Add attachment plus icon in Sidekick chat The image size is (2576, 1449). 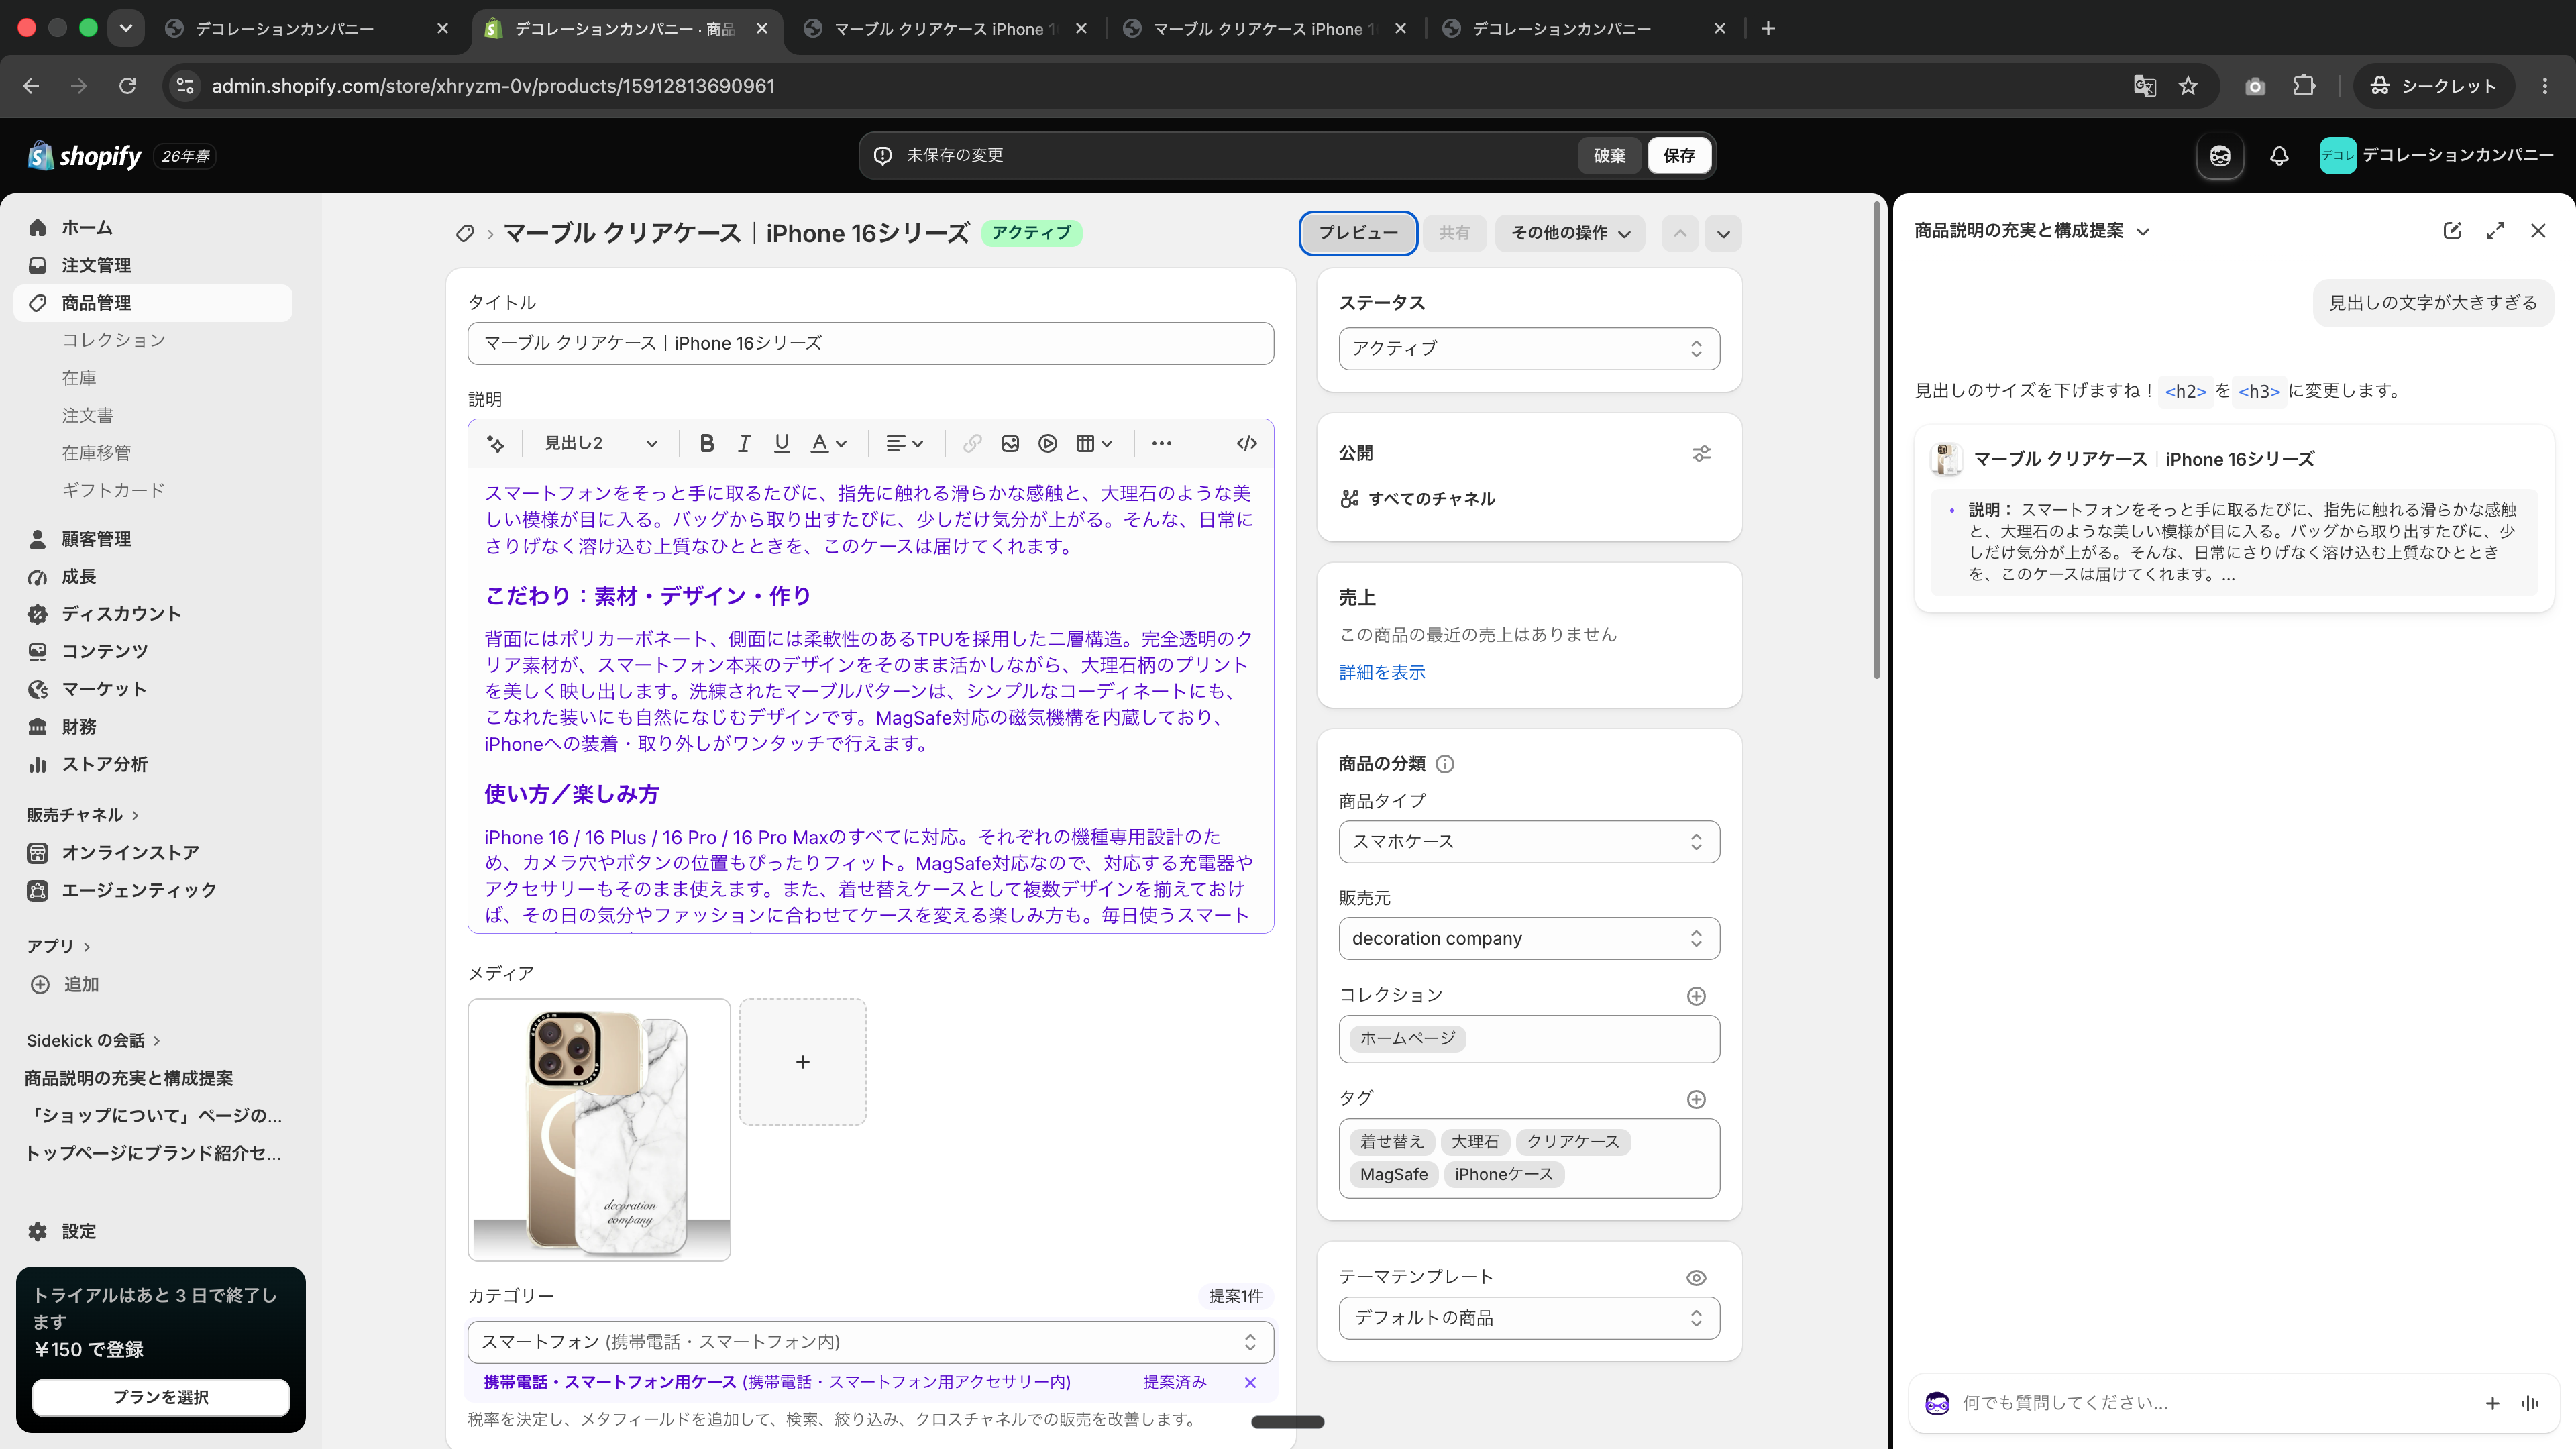point(2492,1403)
